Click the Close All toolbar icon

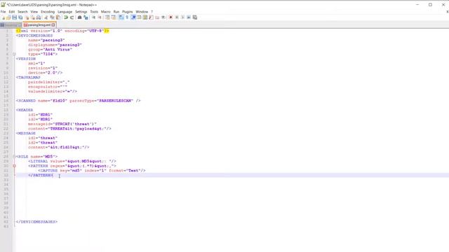pyautogui.click(x=33, y=17)
